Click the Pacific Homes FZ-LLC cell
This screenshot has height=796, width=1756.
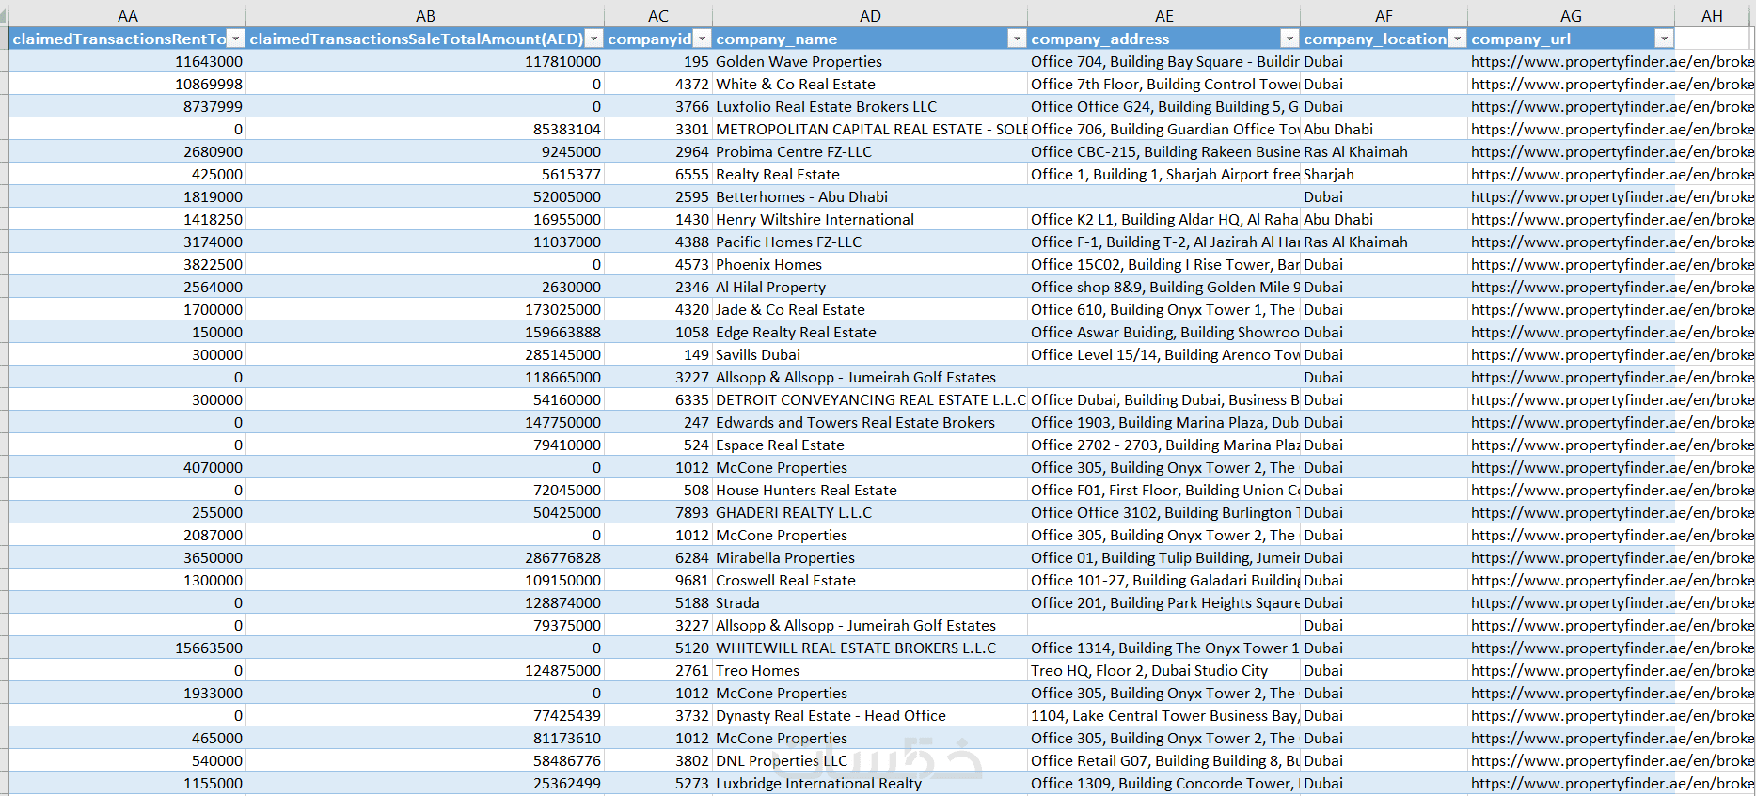pyautogui.click(x=870, y=242)
